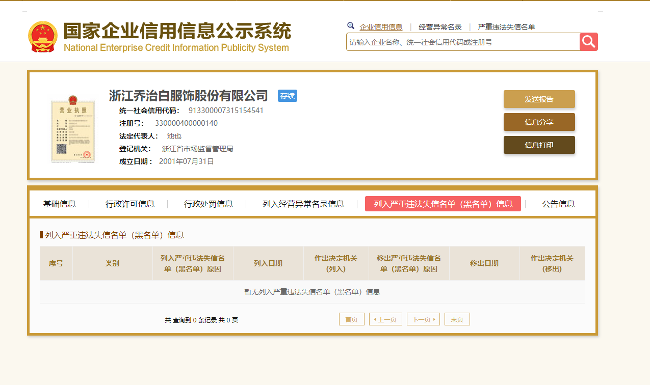
Task: Click the national emblem logo
Action: click(x=43, y=37)
